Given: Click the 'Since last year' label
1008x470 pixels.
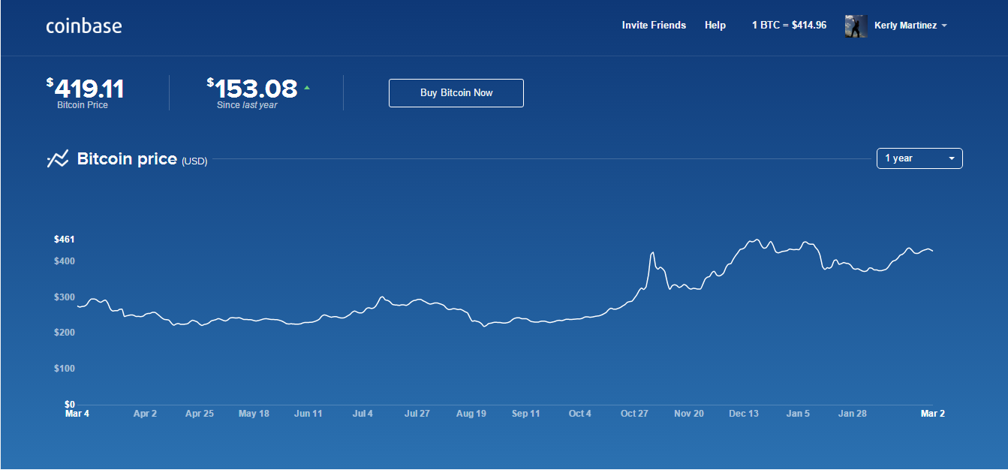Looking at the screenshot, I should tap(247, 105).
